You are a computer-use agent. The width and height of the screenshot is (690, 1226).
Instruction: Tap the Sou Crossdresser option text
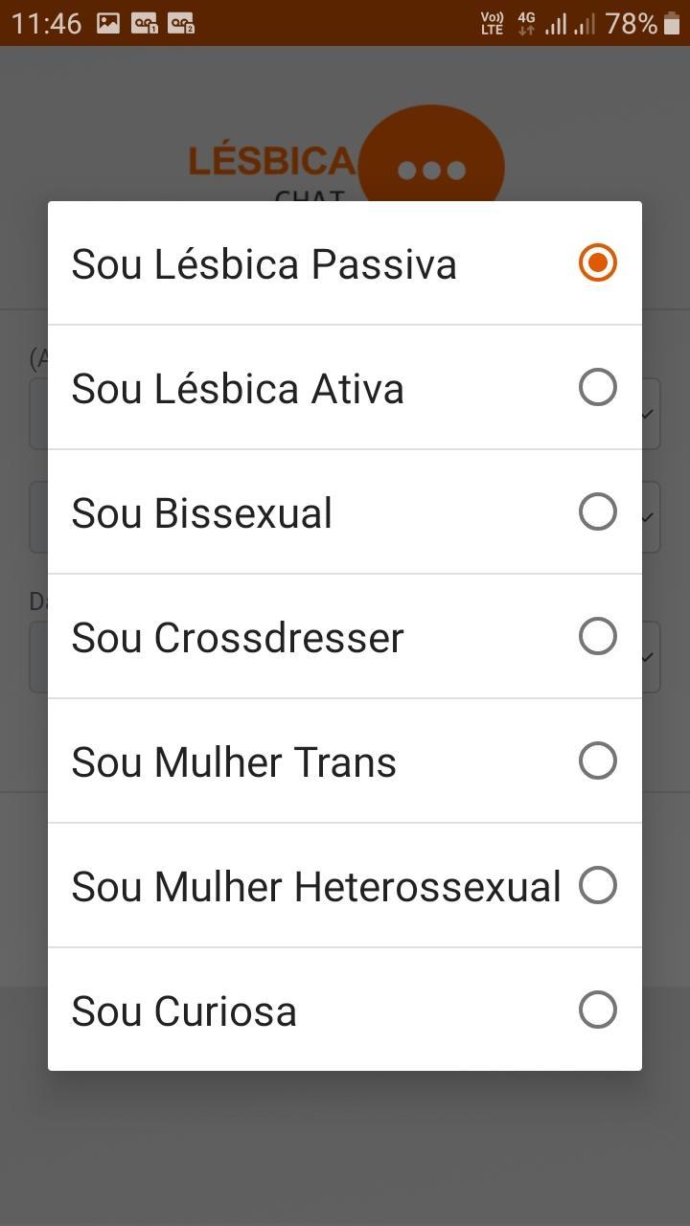pos(238,638)
